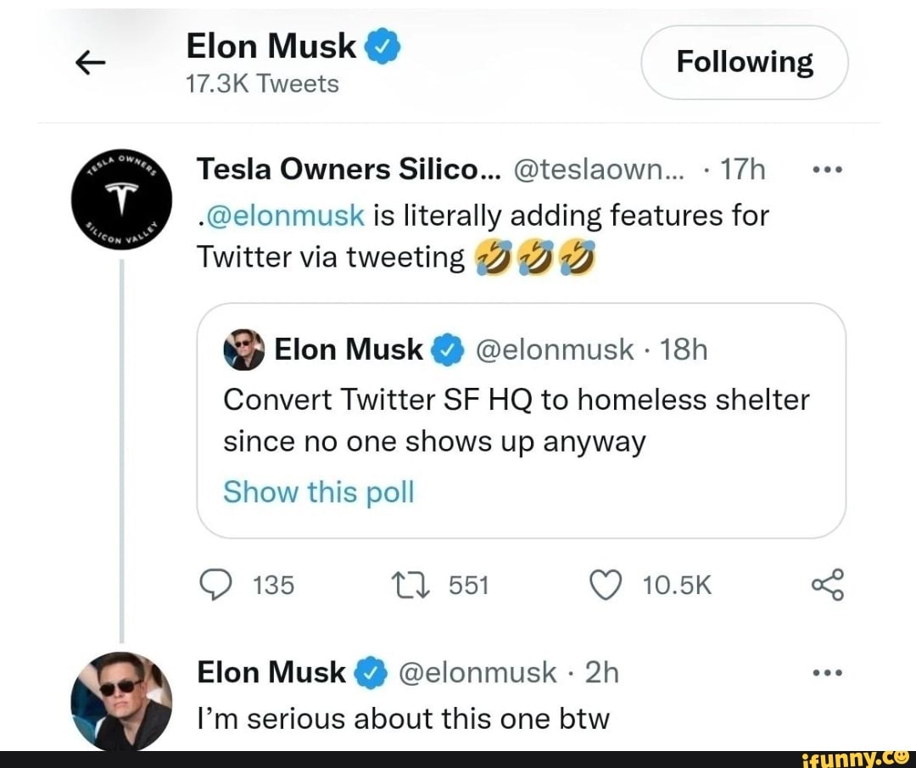Open the Show this poll link
This screenshot has width=916, height=768.
[x=318, y=491]
